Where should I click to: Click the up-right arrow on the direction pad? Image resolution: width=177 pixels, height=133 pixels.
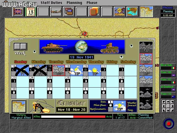[x=172, y=102]
